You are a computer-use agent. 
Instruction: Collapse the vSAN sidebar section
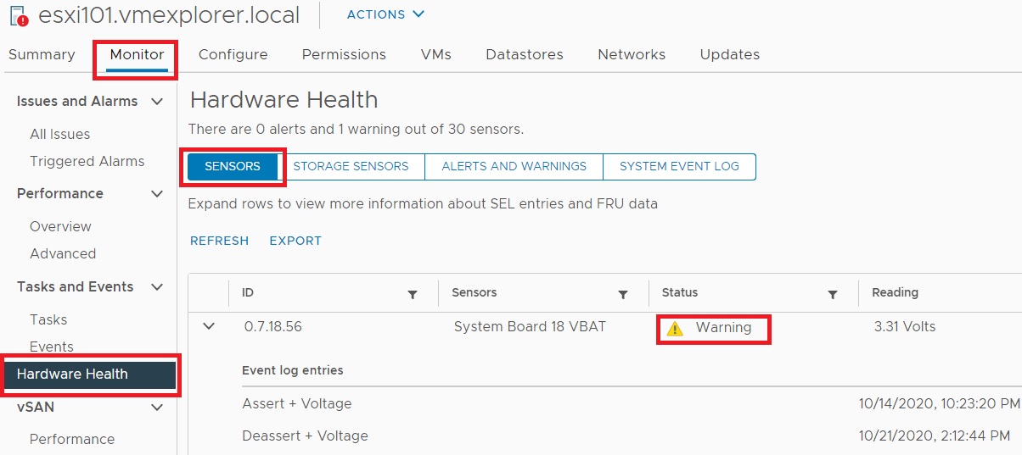[156, 408]
